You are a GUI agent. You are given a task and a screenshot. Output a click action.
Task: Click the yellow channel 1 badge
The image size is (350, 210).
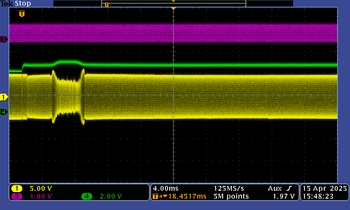17,189
